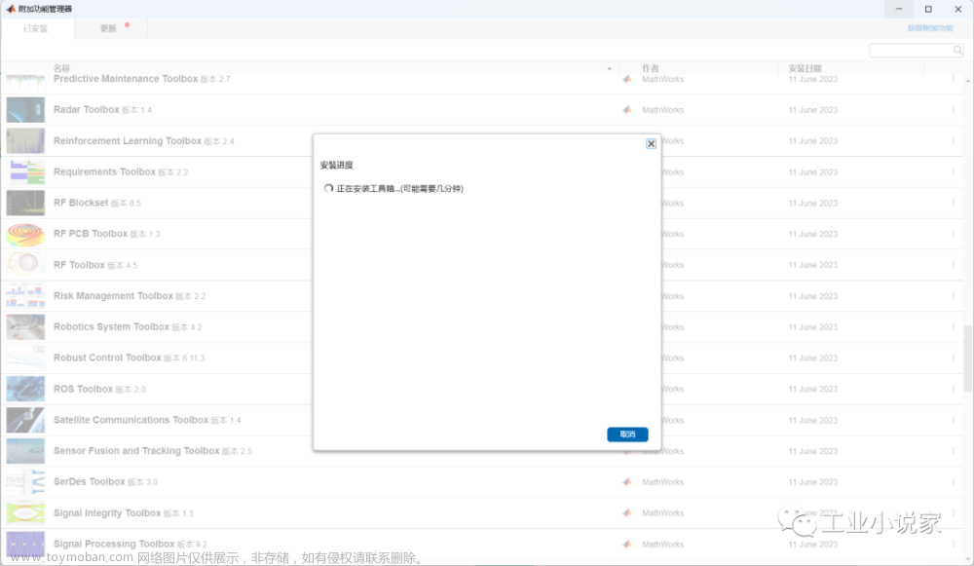974x566 pixels.
Task: Select Robust Control Toolbox name text
Action: pyautogui.click(x=107, y=358)
